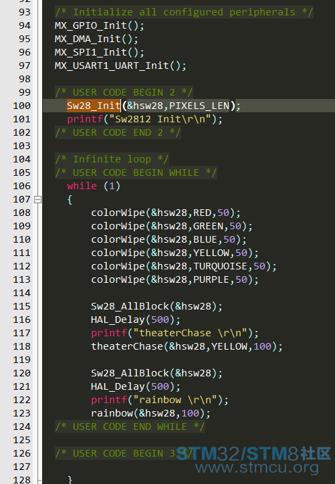Click printf "rainbow" statement
Viewport: 335px width, 484px height.
pyautogui.click(x=160, y=400)
